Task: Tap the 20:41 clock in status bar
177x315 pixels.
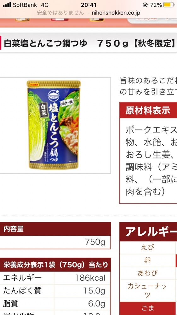Action: [x=88, y=5]
